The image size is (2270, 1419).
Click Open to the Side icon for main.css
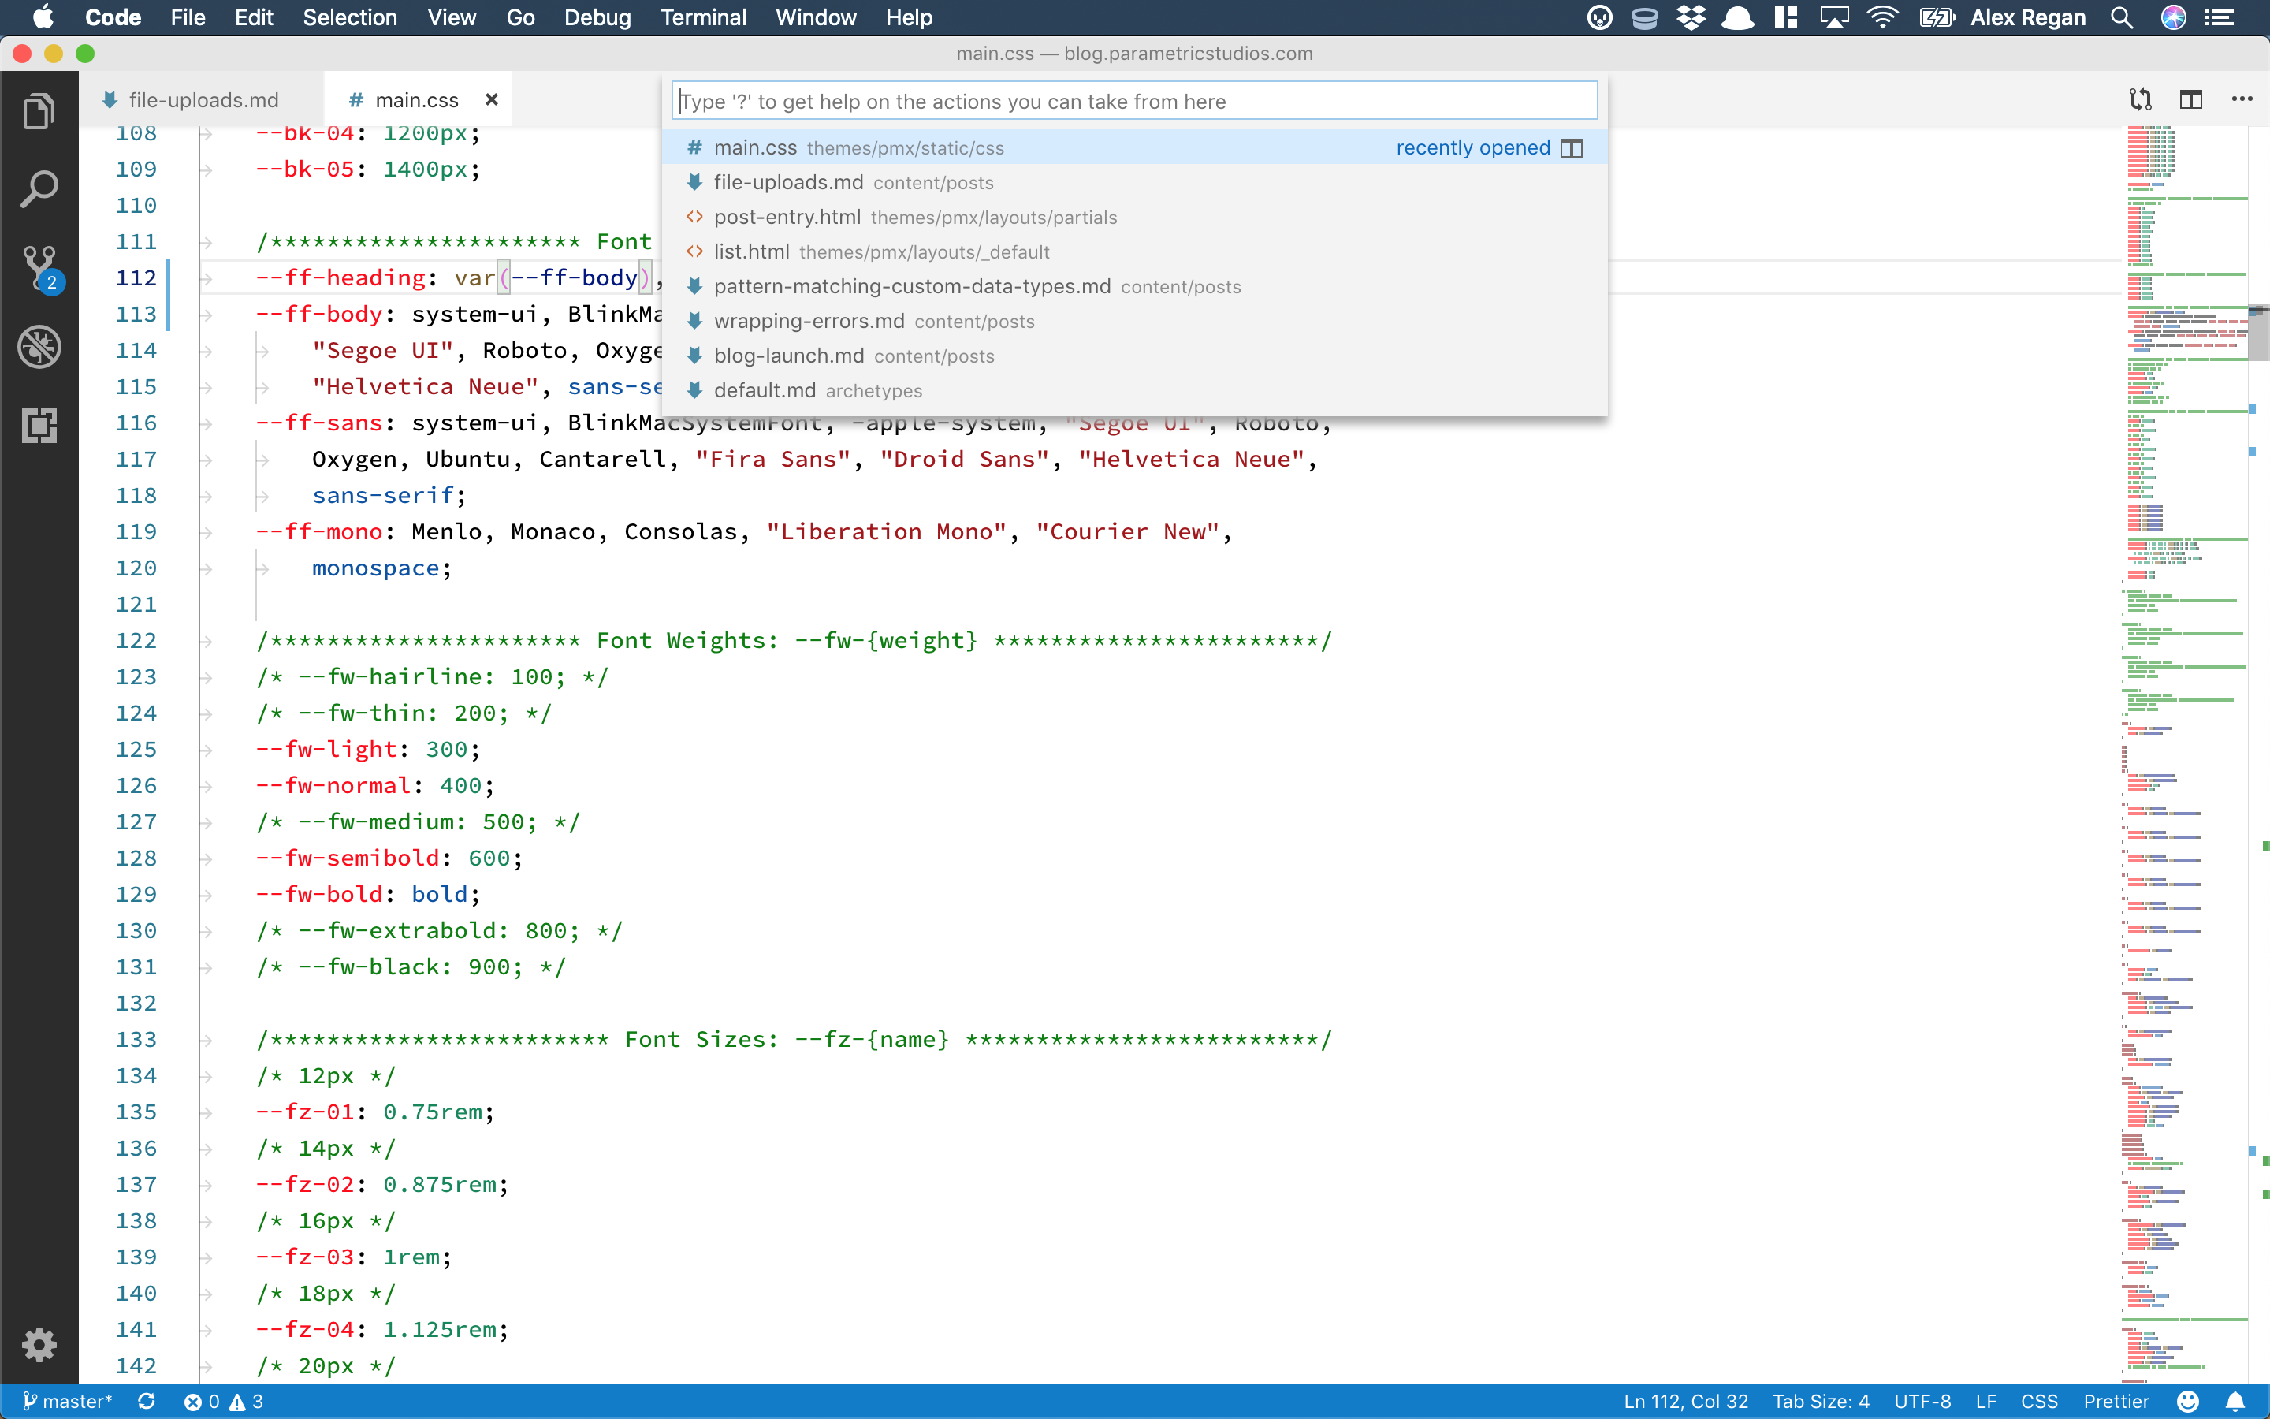click(x=1571, y=148)
